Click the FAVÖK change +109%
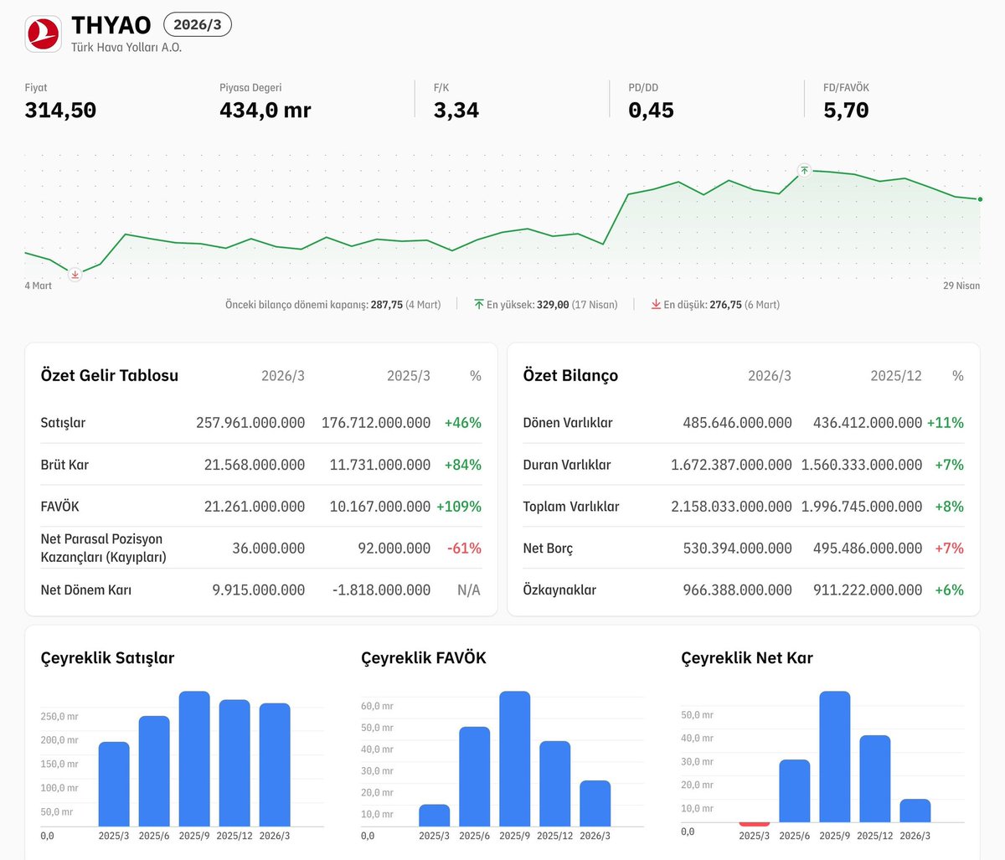 (459, 507)
